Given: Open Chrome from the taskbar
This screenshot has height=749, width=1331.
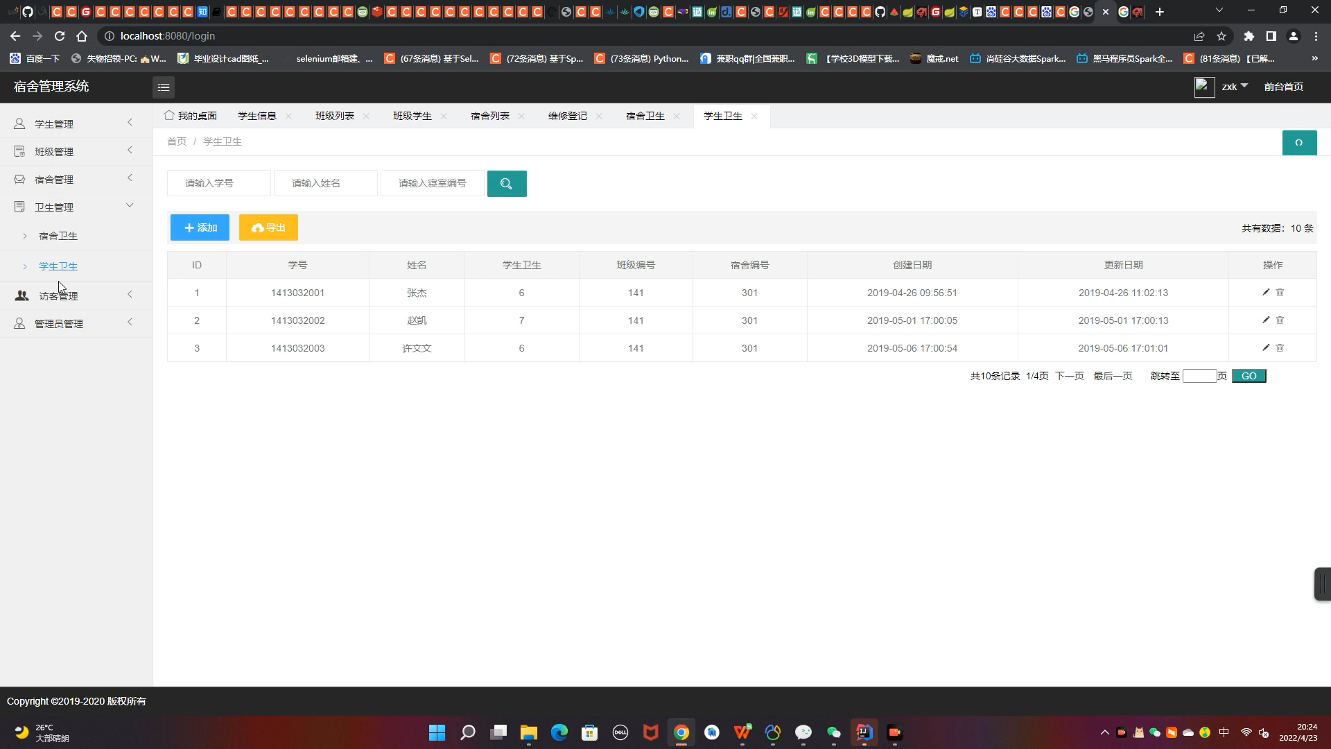Looking at the screenshot, I should (x=681, y=732).
